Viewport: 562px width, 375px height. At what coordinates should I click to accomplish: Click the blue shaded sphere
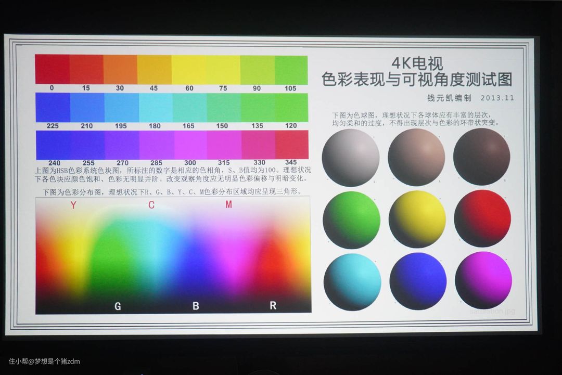418,281
